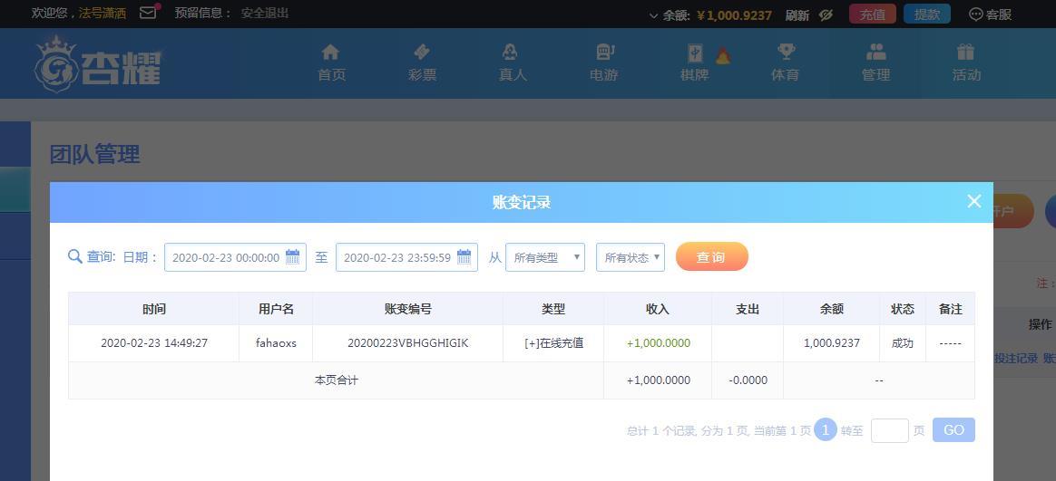Click the search magnifier icon beside 查询
This screenshot has height=481, width=1056.
click(x=74, y=256)
